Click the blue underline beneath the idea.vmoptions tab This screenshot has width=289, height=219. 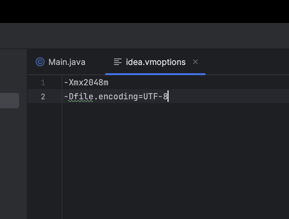pos(155,74)
